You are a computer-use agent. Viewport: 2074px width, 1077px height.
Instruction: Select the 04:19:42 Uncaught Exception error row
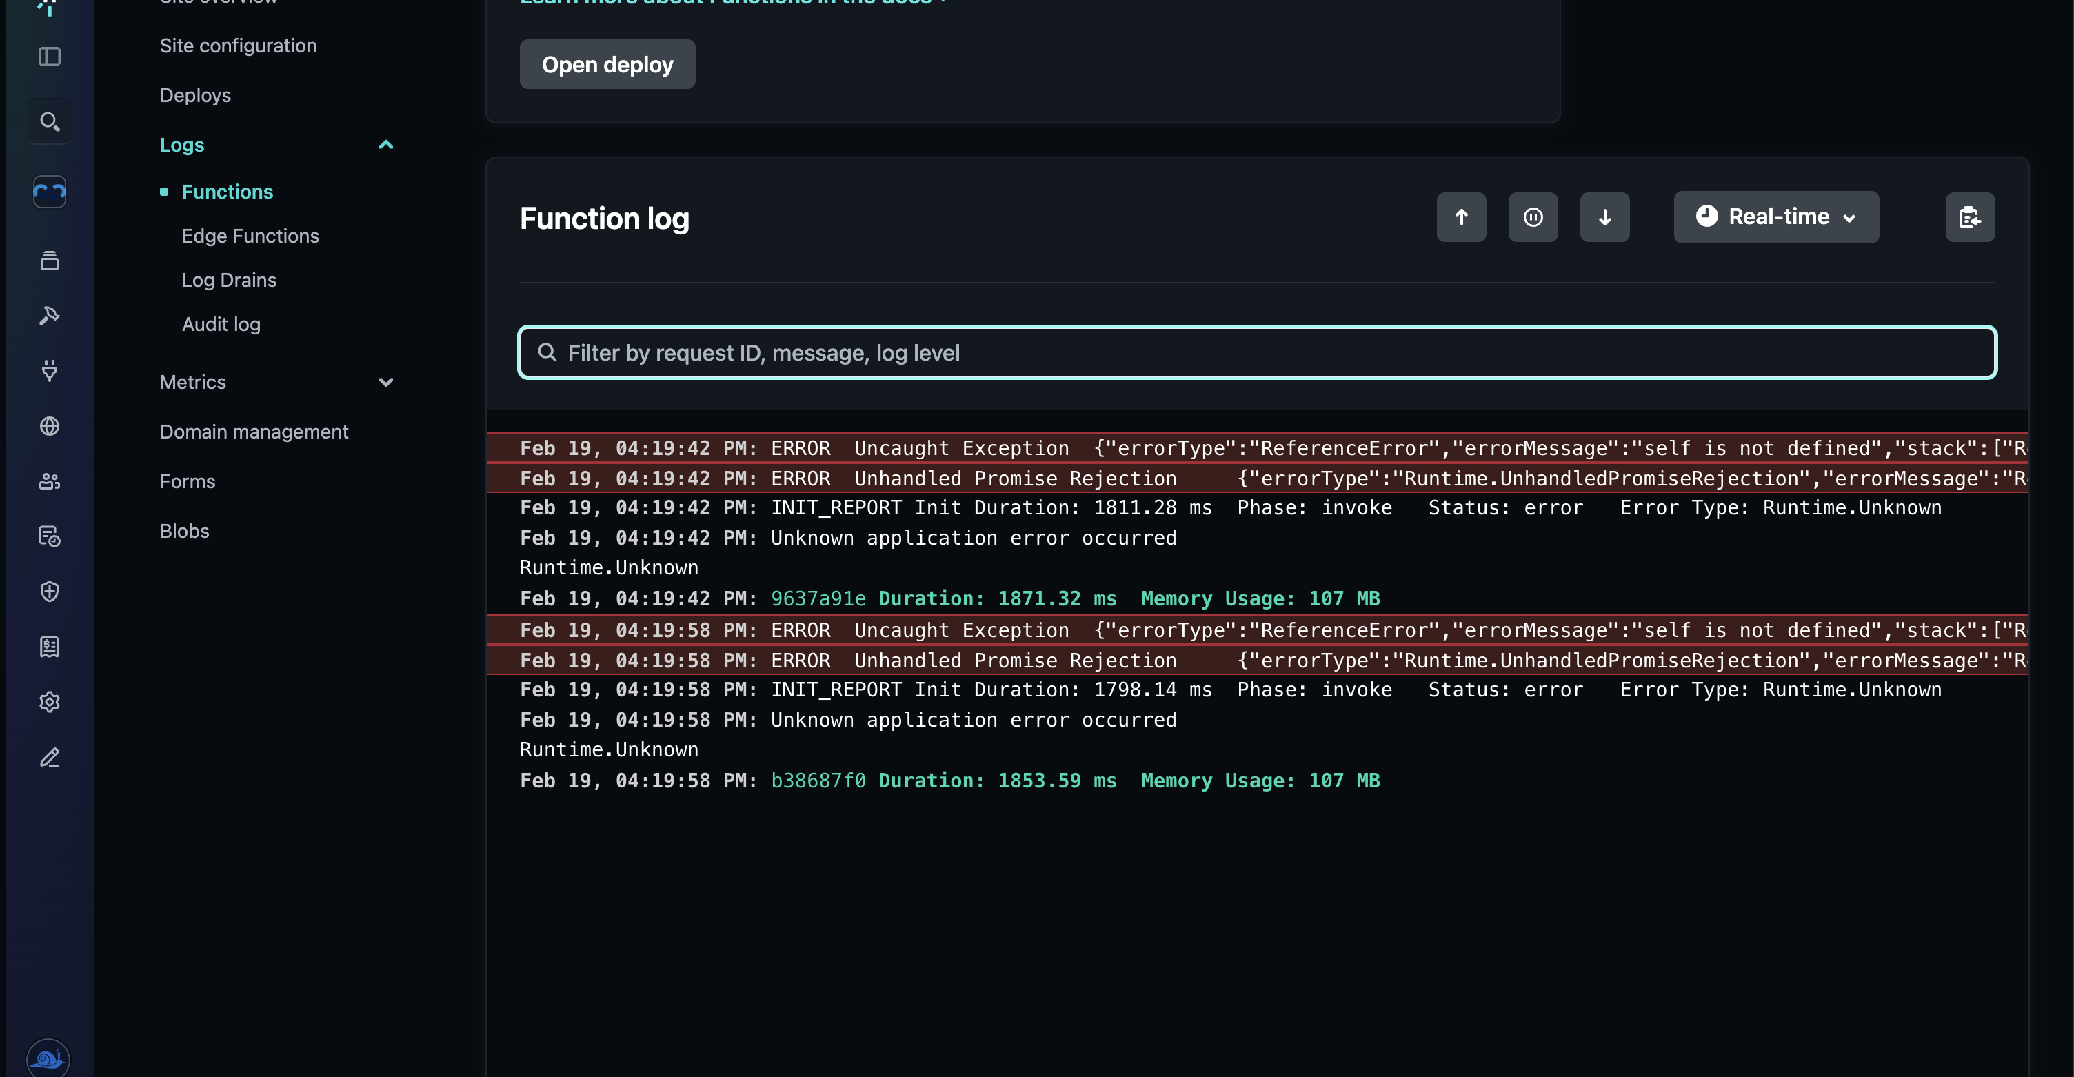click(1257, 447)
